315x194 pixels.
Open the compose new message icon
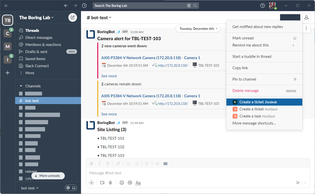click(x=73, y=17)
